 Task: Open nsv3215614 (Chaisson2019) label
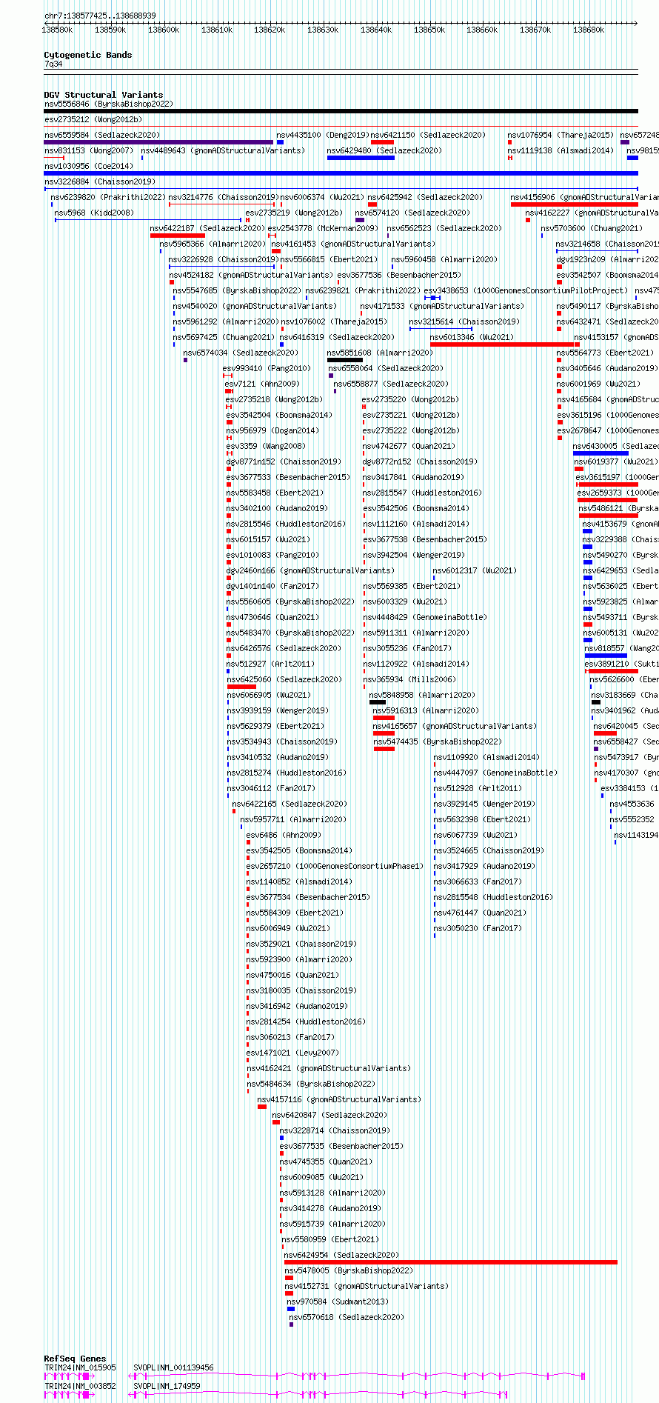pyautogui.click(x=465, y=322)
